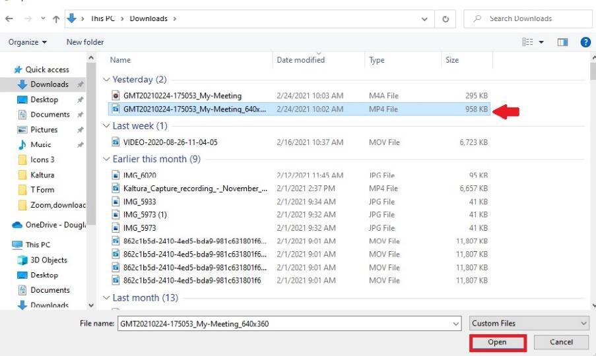Image resolution: width=596 pixels, height=356 pixels.
Task: Toggle the preview pane icon
Action: pyautogui.click(x=562, y=42)
